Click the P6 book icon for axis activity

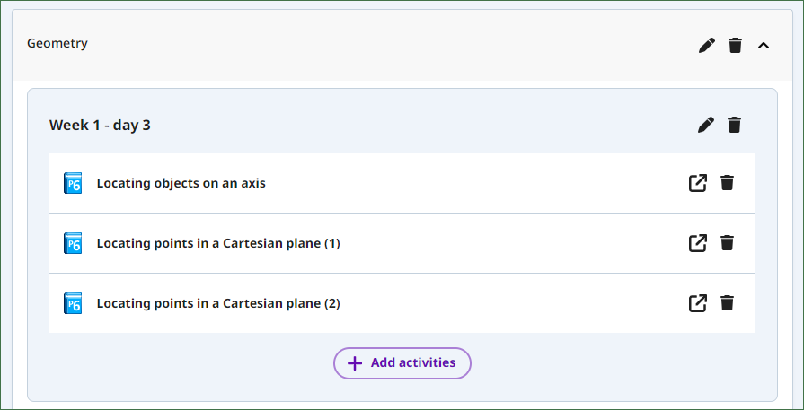tap(73, 183)
